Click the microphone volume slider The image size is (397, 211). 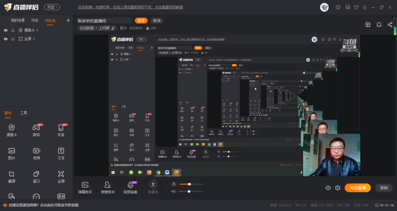[191, 184]
